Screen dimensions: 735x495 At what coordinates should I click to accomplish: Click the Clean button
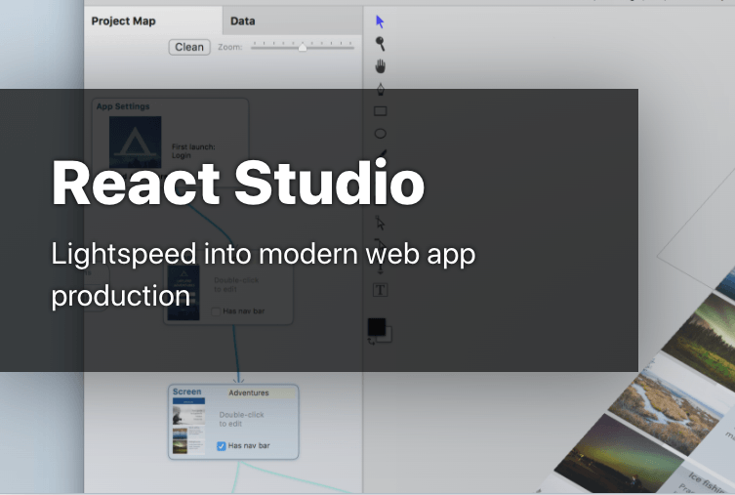[x=189, y=47]
